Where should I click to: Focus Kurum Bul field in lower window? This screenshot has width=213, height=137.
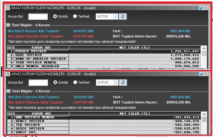38,83
